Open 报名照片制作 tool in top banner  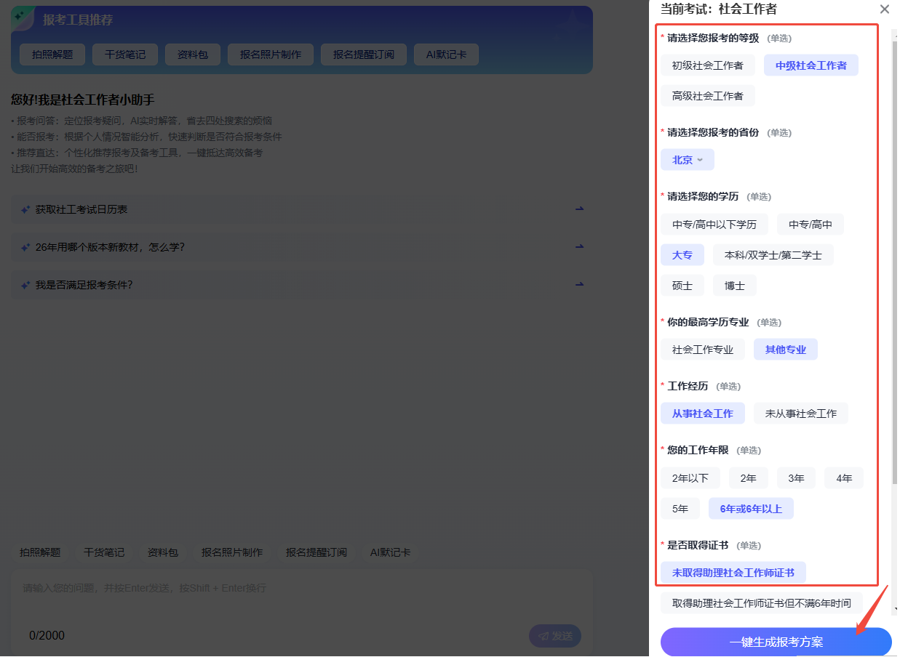coord(270,55)
